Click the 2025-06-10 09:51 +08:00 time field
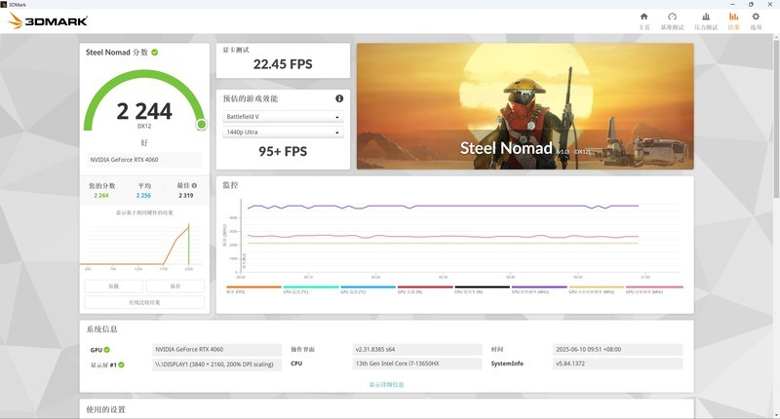The image size is (780, 419). pos(617,350)
